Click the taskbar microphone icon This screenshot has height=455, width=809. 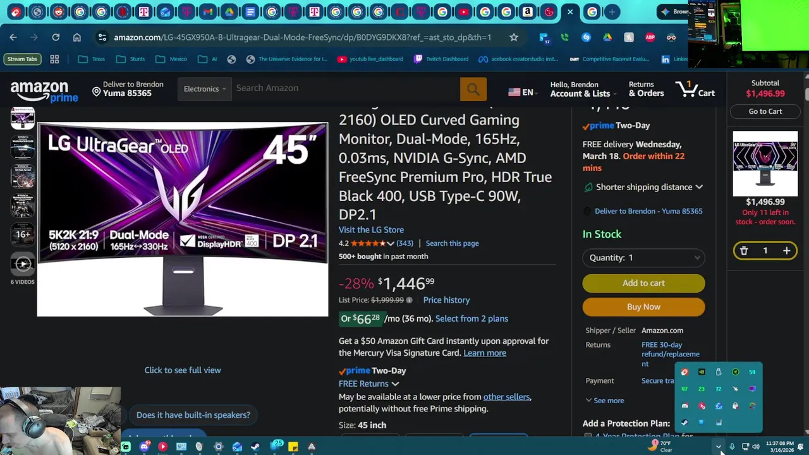coord(732,447)
